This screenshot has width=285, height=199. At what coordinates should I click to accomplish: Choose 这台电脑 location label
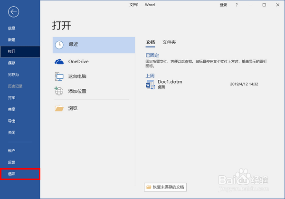pos(77,76)
